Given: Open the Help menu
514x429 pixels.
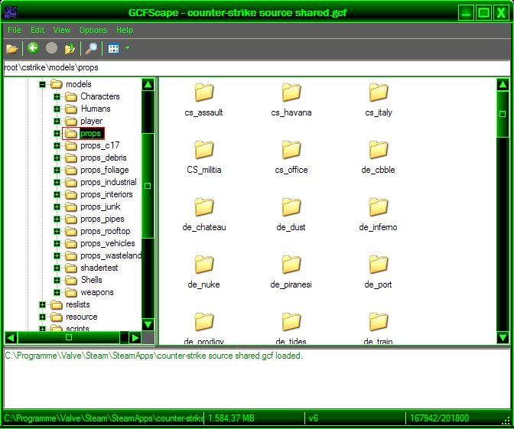Looking at the screenshot, I should [125, 30].
